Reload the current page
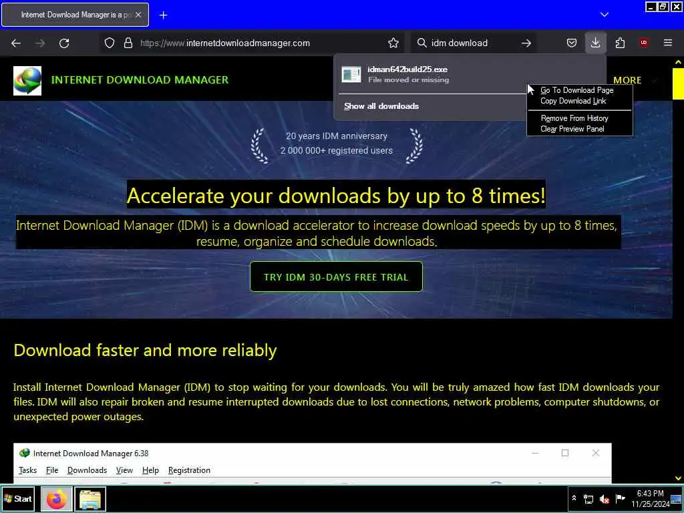Image resolution: width=684 pixels, height=513 pixels. pyautogui.click(x=64, y=43)
